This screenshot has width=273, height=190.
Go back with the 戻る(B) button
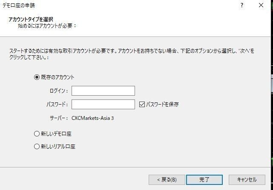[167, 179]
